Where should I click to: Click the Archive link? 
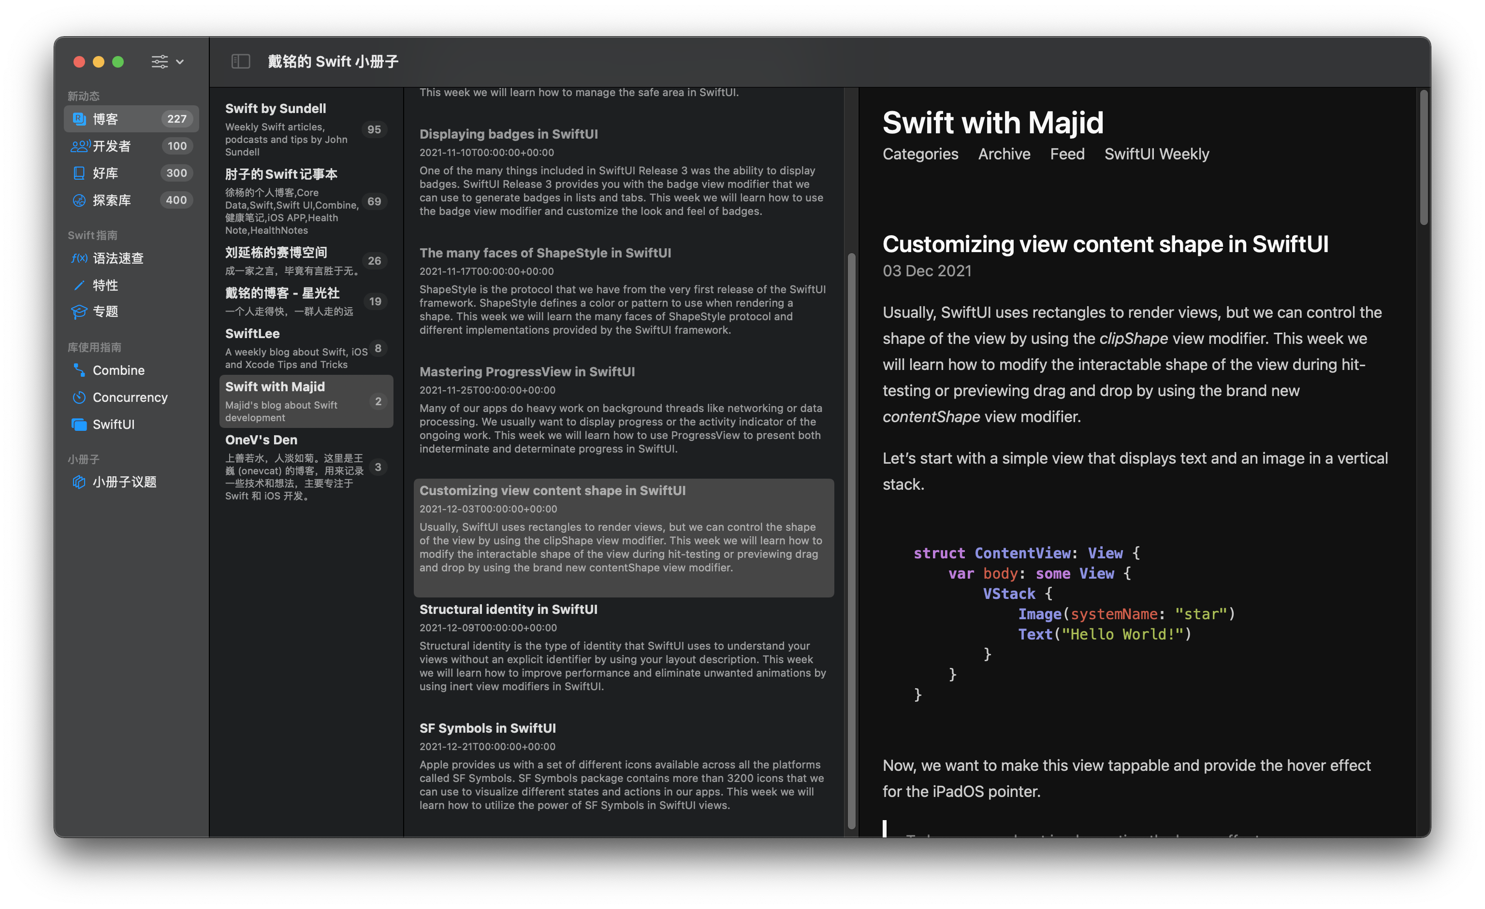(x=1004, y=154)
